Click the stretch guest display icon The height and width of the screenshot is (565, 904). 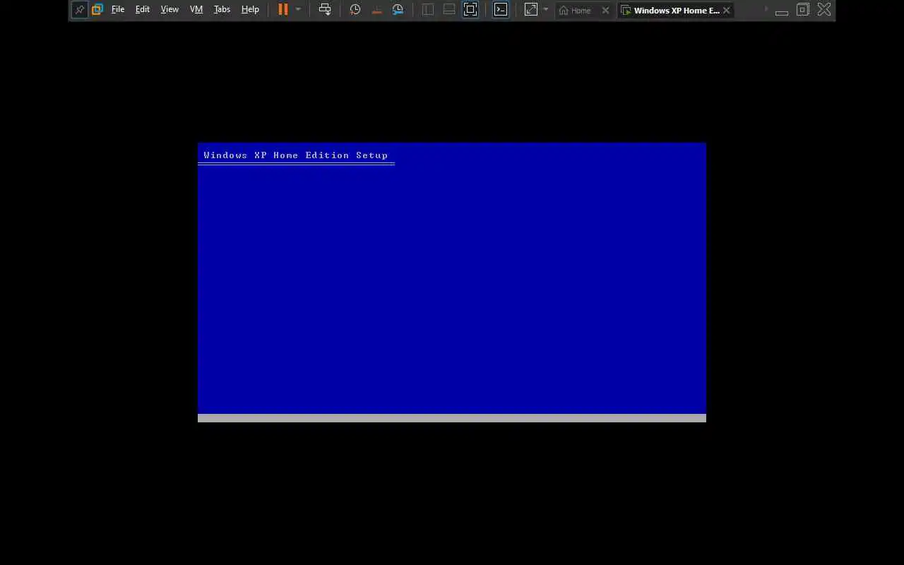point(531,10)
